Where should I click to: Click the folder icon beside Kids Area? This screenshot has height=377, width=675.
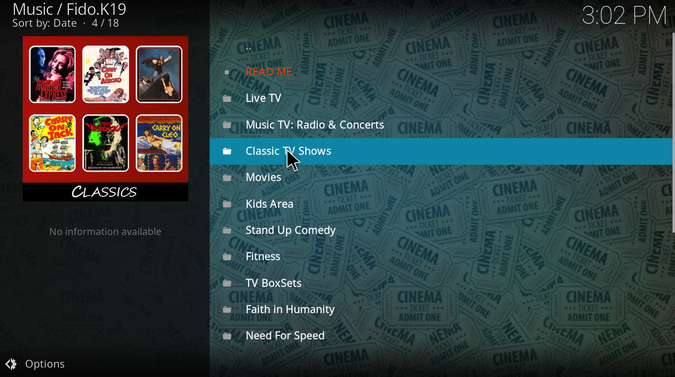pyautogui.click(x=227, y=204)
